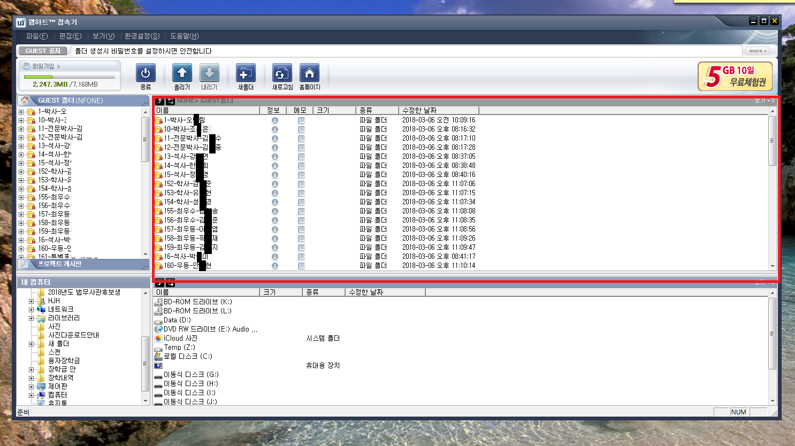Image resolution: width=795 pixels, height=446 pixels.
Task: Expand the 네트워크 tree node
Action: coord(31,310)
